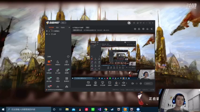Open Visual Studio from taskbar
Viewport: 200px width, 112px height.
pos(99,109)
